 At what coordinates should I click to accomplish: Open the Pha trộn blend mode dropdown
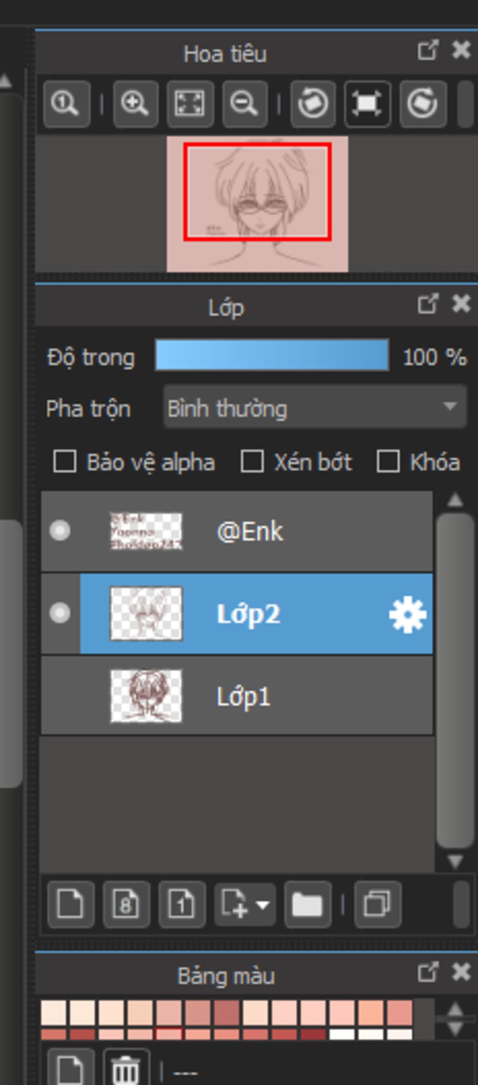315,407
